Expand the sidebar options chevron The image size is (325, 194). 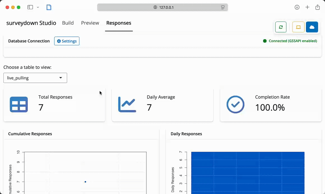[38, 7]
